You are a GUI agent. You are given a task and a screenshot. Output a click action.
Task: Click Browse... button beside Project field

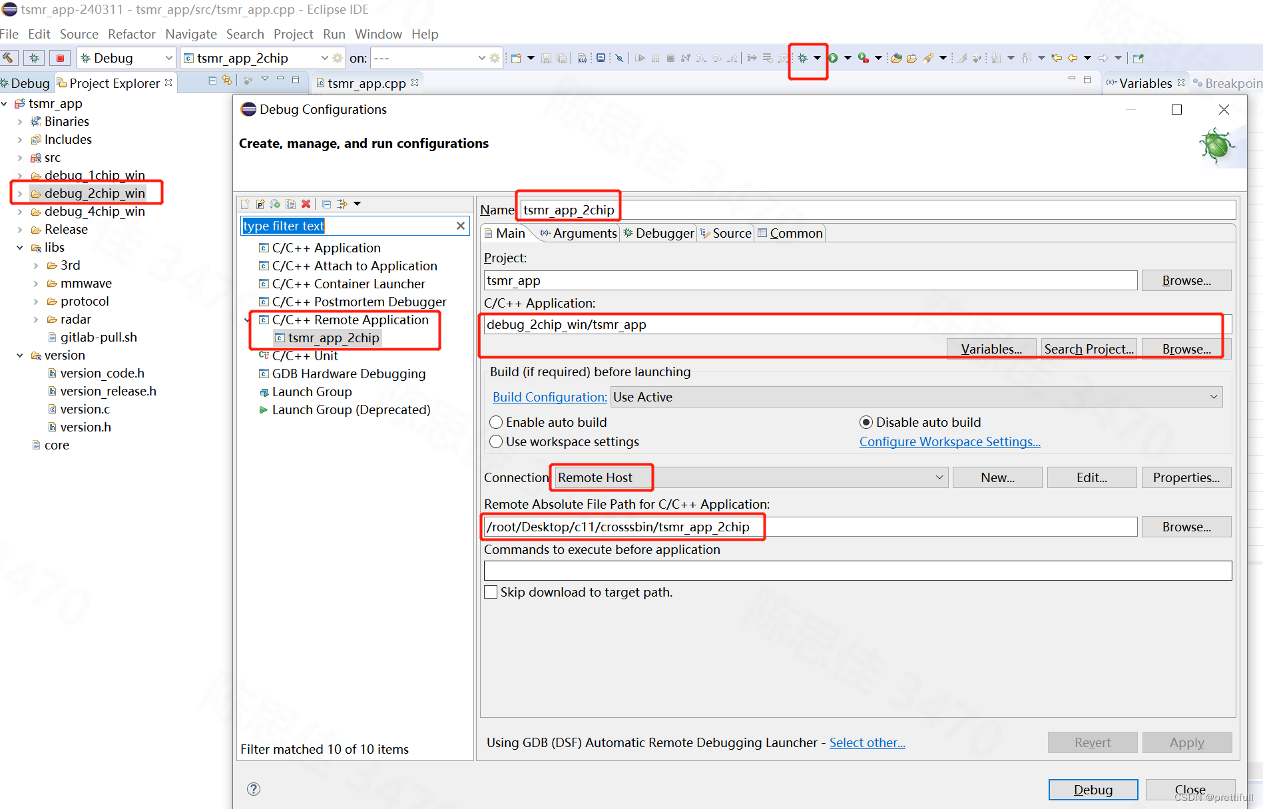pos(1186,280)
